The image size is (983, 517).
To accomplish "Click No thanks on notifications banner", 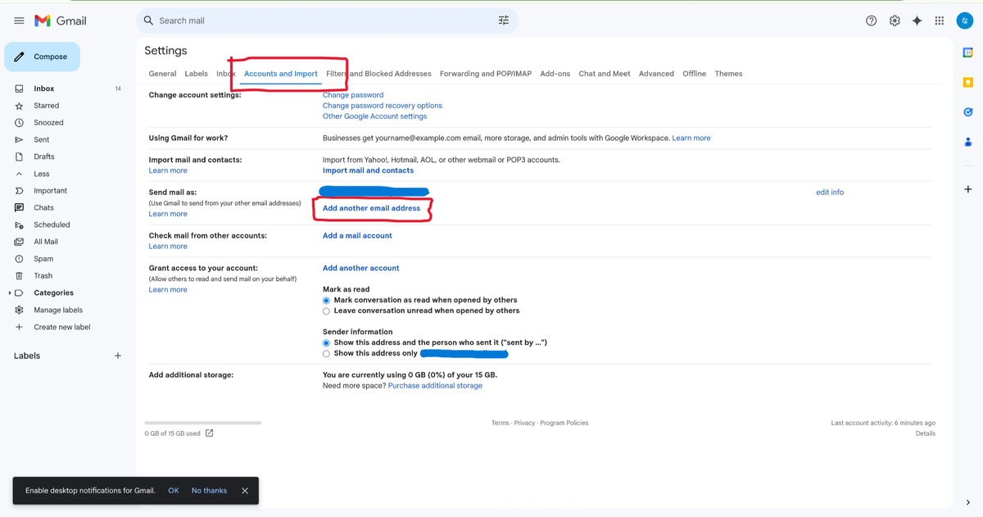I will 209,491.
